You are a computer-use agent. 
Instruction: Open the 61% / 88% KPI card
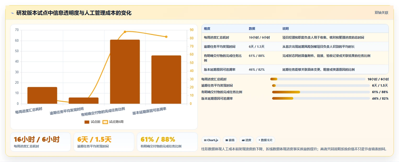point(167,142)
